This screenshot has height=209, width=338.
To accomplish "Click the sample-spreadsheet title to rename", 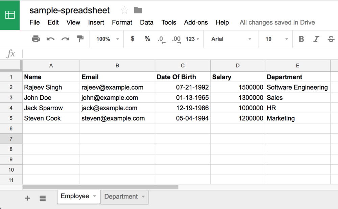I will (69, 10).
